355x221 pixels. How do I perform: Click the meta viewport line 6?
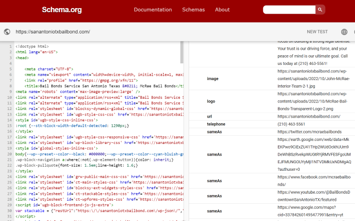(x=104, y=75)
